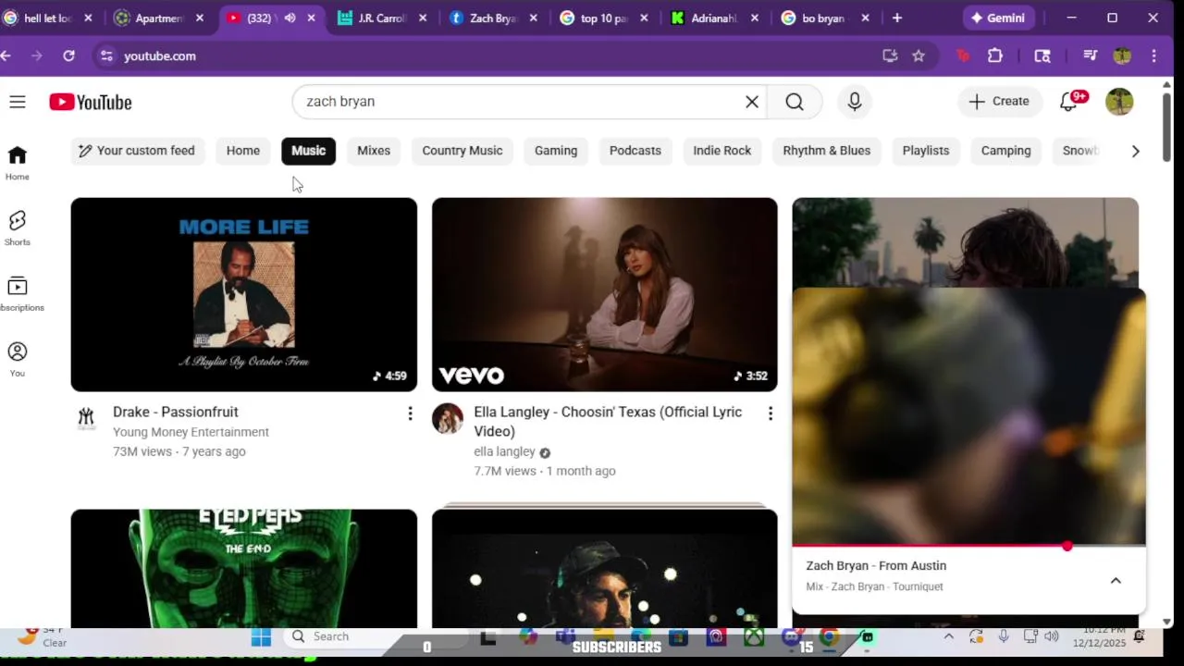
Task: Select the Rhythm & Blues chip
Action: coord(827,151)
